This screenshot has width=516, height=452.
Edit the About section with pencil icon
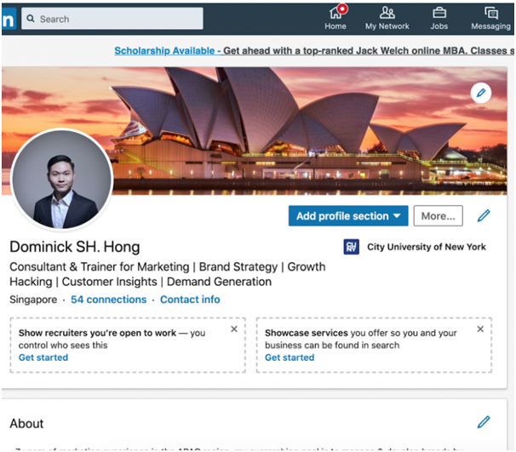484,422
